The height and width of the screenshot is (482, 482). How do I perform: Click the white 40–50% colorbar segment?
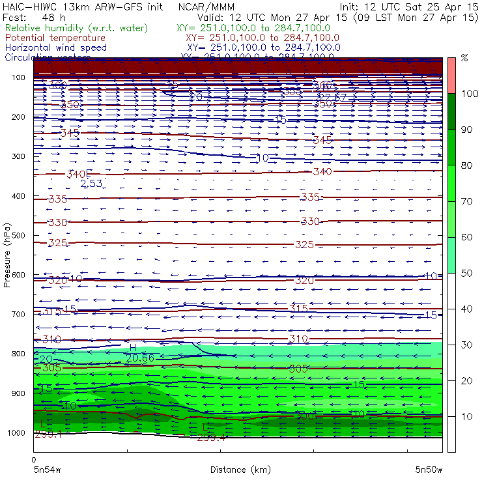coord(451,291)
